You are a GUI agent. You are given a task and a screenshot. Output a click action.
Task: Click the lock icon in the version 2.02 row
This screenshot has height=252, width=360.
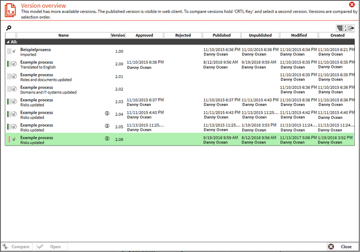(14, 89)
